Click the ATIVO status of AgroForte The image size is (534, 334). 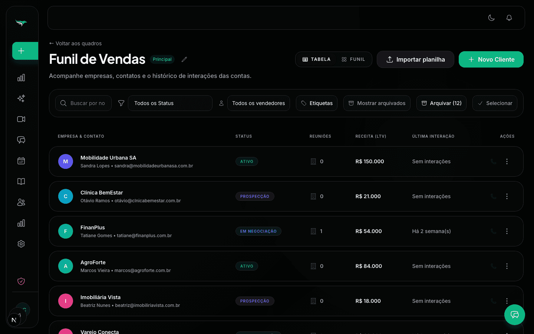247,266
